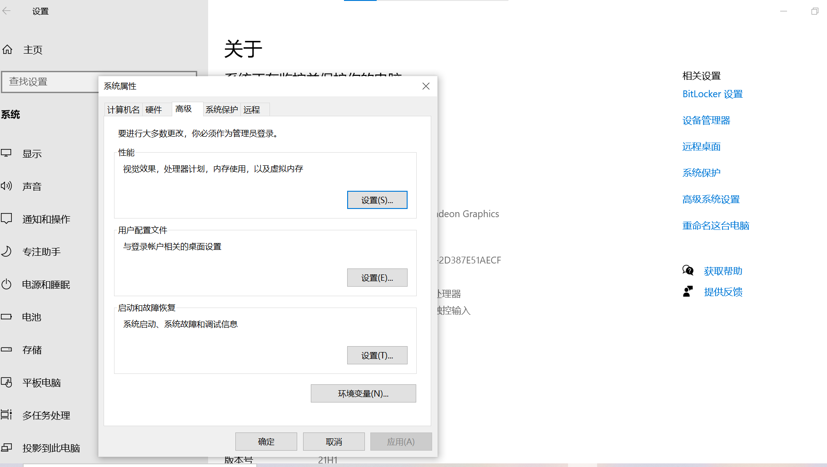Switch to the 系统保护 tab
Image resolution: width=827 pixels, height=467 pixels.
pyautogui.click(x=221, y=109)
